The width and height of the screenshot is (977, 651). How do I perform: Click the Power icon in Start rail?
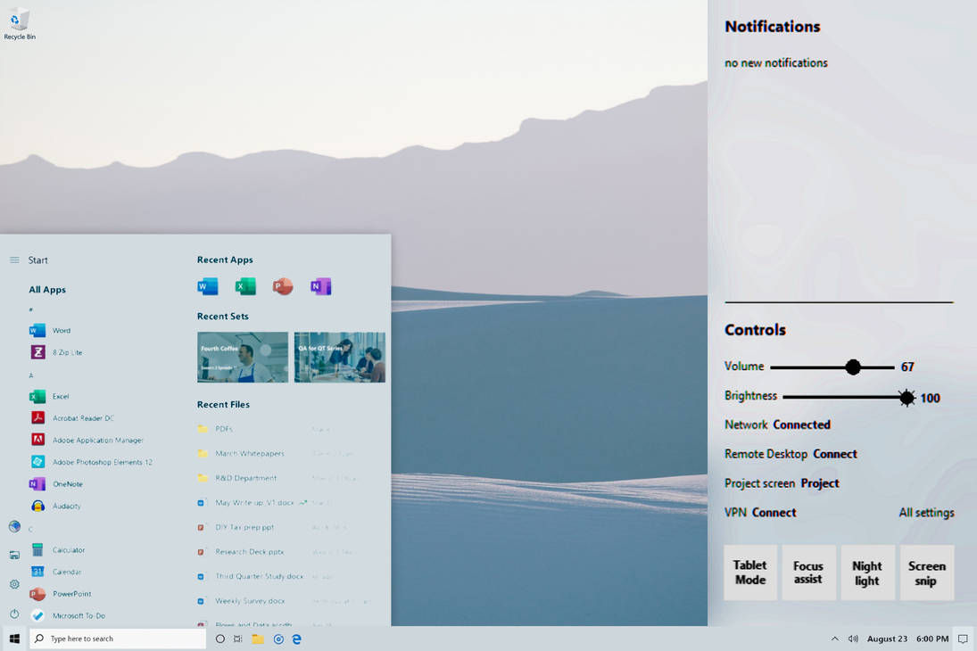(14, 614)
